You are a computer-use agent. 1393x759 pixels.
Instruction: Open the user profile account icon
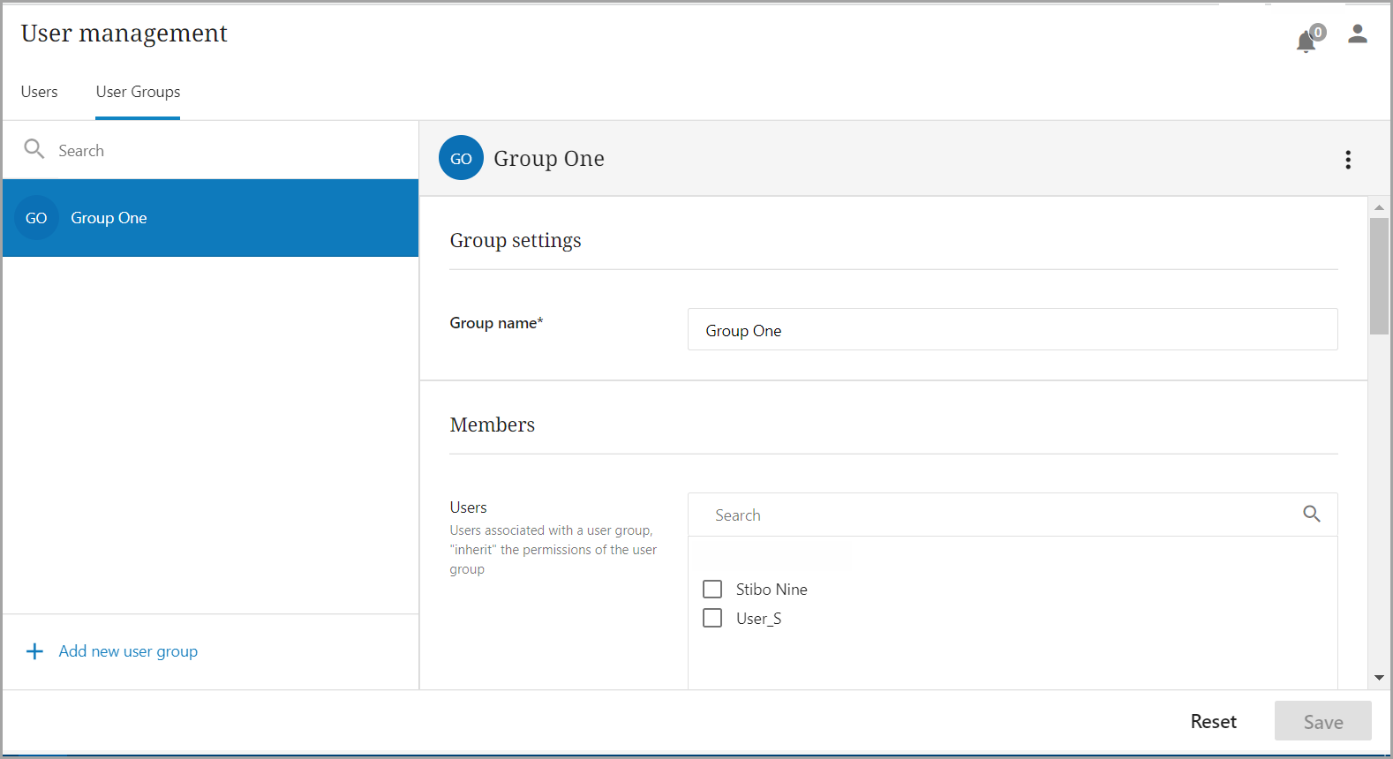tap(1357, 34)
